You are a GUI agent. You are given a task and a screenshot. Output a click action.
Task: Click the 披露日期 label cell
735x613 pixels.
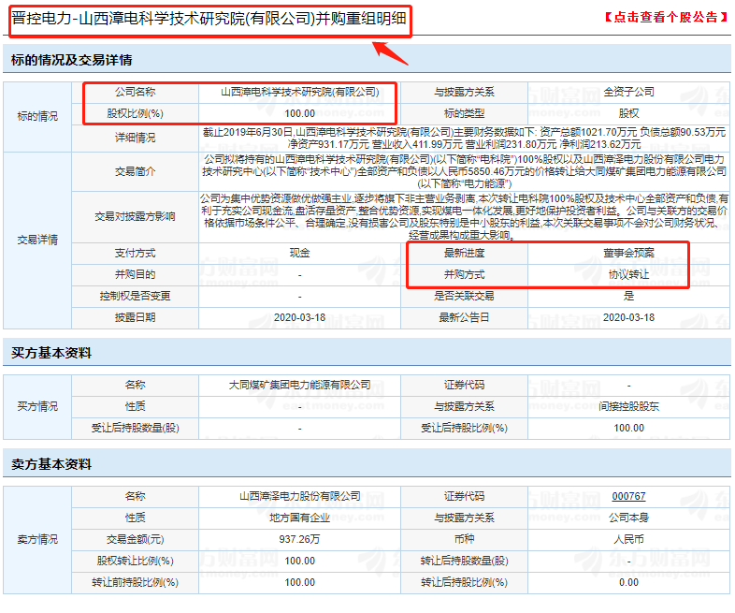135,318
